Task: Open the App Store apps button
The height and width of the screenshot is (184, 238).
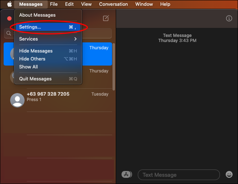Action: [x=127, y=175]
